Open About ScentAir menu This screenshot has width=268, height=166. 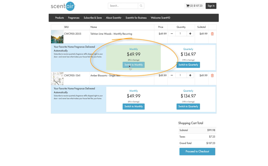coord(114,18)
